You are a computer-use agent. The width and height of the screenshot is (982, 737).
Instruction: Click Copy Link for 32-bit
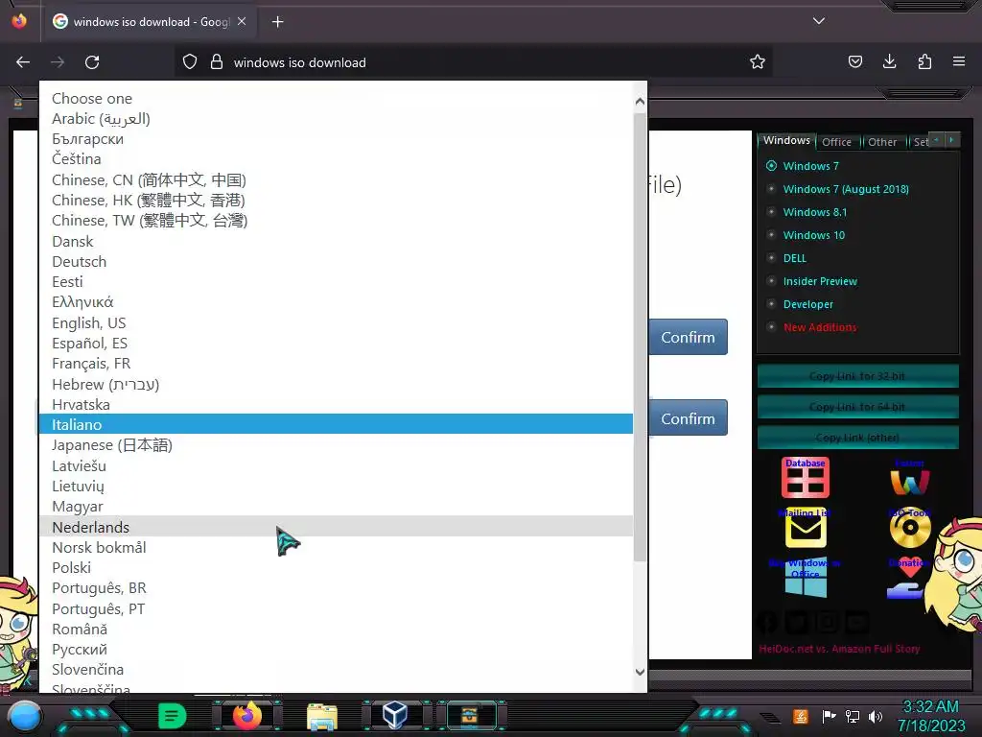857,376
